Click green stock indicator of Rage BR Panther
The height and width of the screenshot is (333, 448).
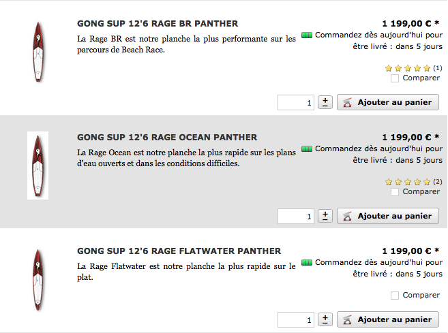(x=307, y=35)
